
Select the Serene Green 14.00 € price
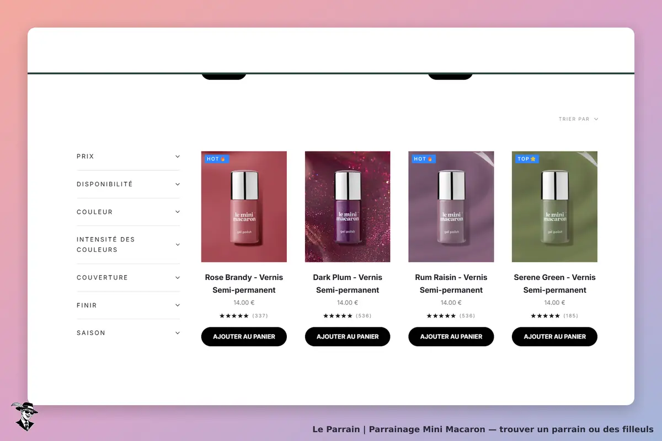pyautogui.click(x=554, y=303)
